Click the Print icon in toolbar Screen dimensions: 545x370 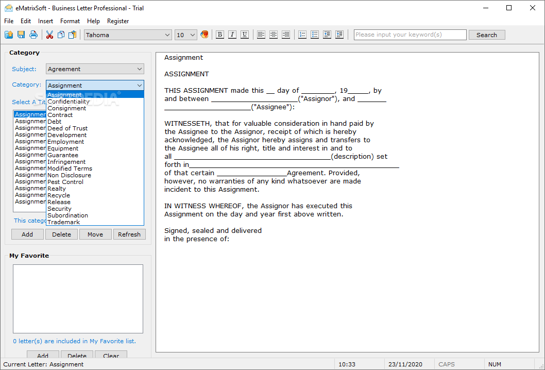[33, 35]
